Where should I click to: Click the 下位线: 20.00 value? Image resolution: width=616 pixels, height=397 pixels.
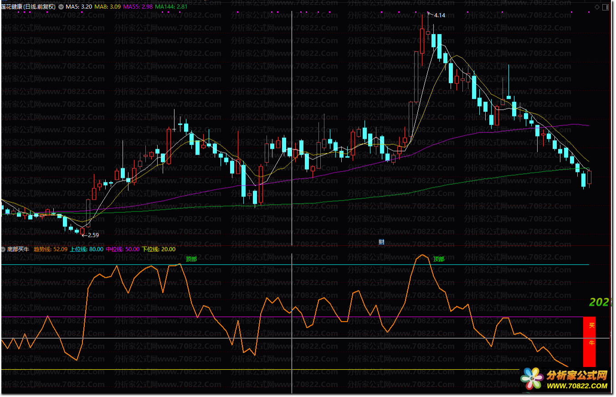click(x=159, y=249)
